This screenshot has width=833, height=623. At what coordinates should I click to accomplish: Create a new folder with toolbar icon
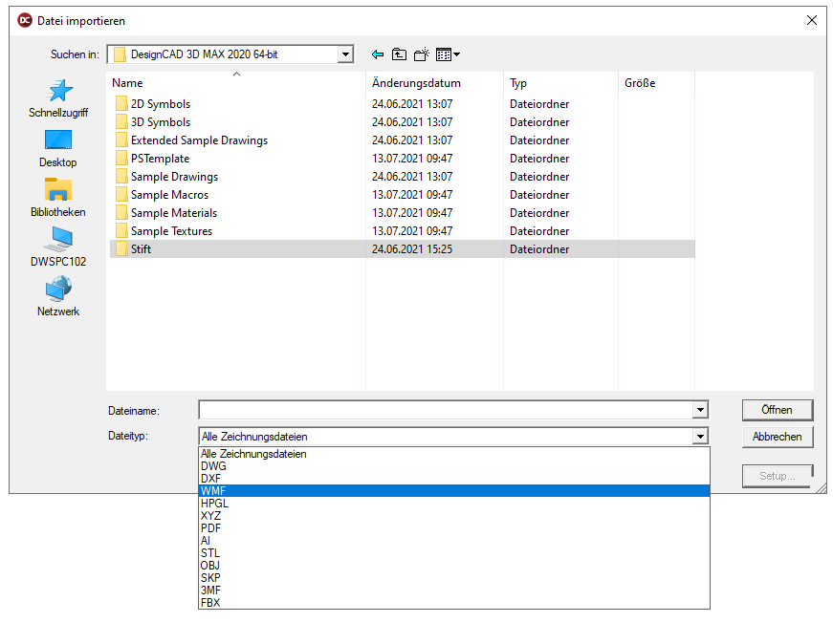click(422, 54)
